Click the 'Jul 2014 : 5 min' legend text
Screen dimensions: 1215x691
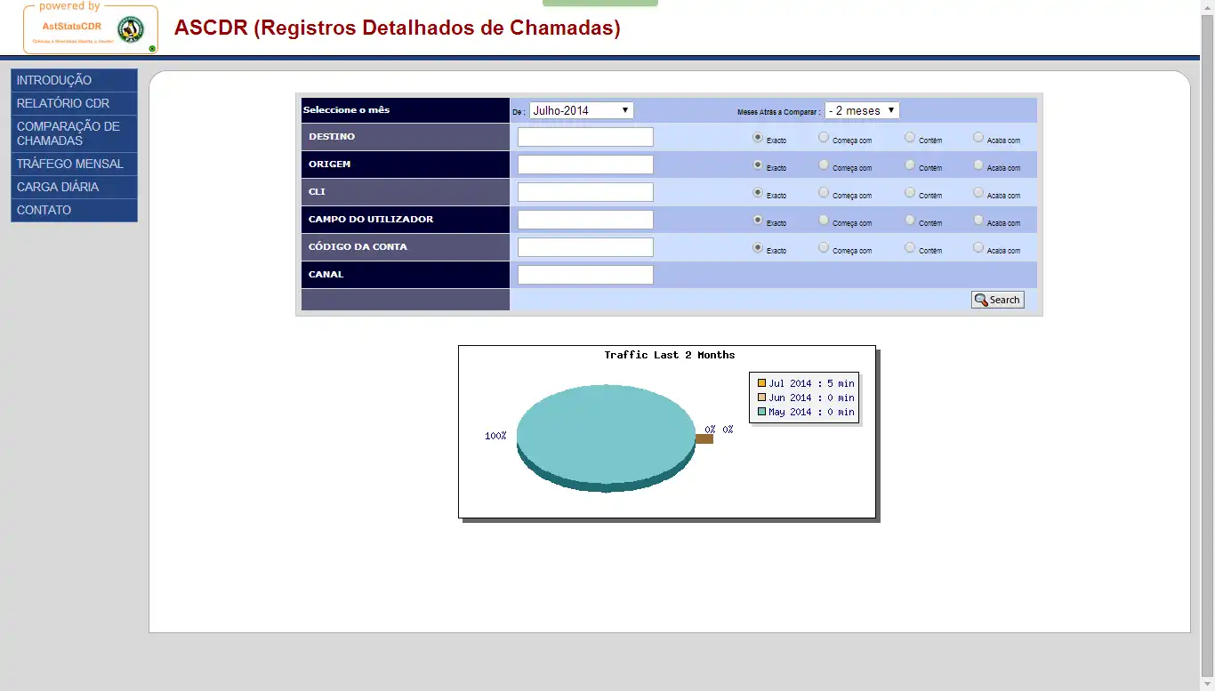pyautogui.click(x=811, y=383)
